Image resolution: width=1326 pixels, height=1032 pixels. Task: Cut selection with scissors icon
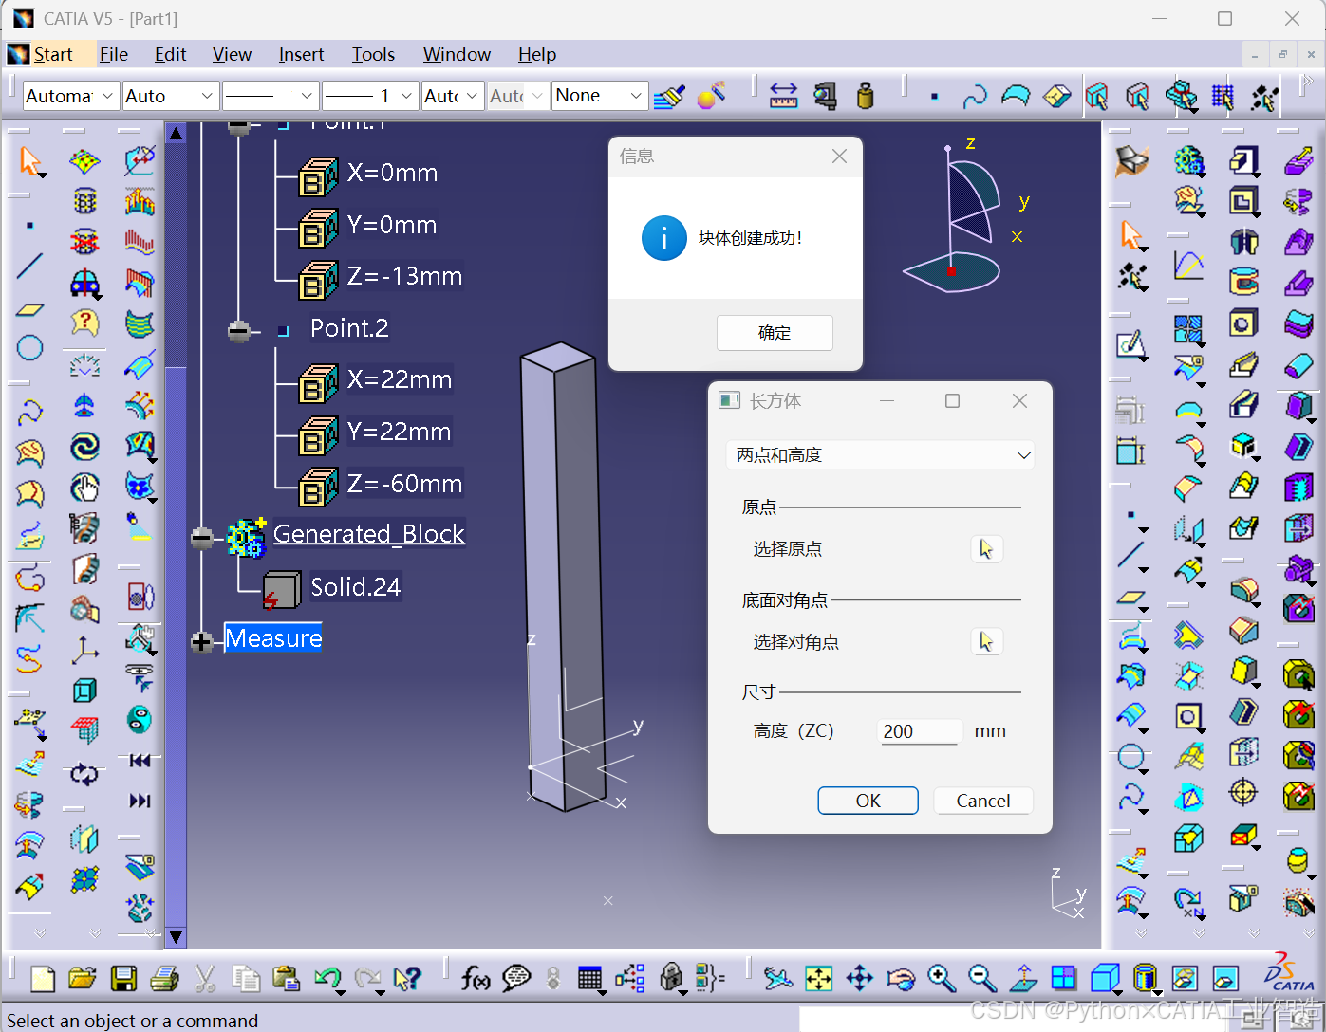205,978
